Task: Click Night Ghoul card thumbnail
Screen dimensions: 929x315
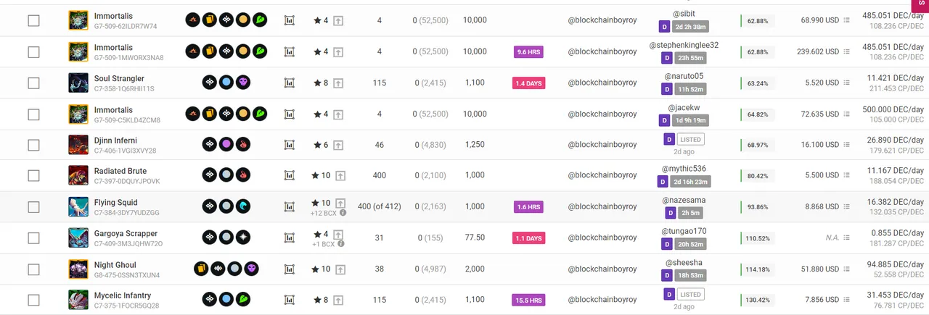Action: pos(78,269)
